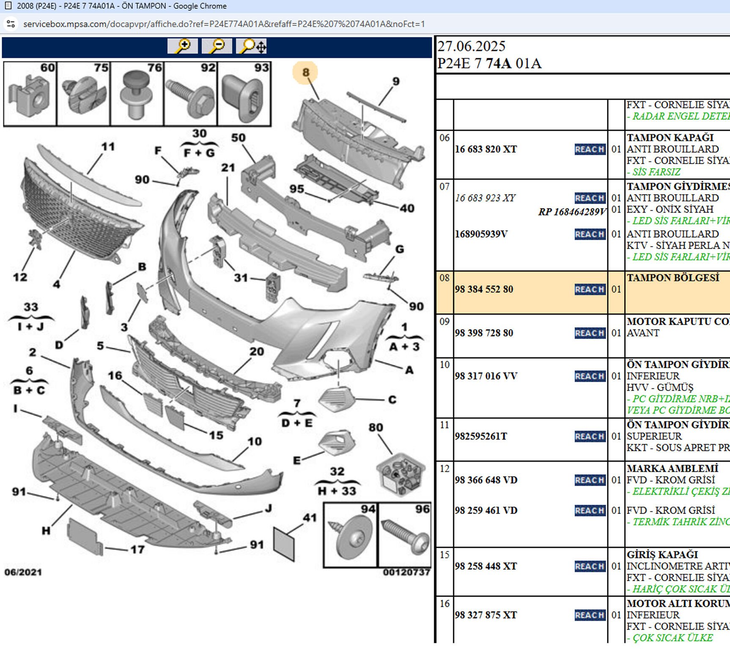The width and height of the screenshot is (730, 649).
Task: Click the MARKA AMBLEMİ heading in row 12
Action: 672,469
